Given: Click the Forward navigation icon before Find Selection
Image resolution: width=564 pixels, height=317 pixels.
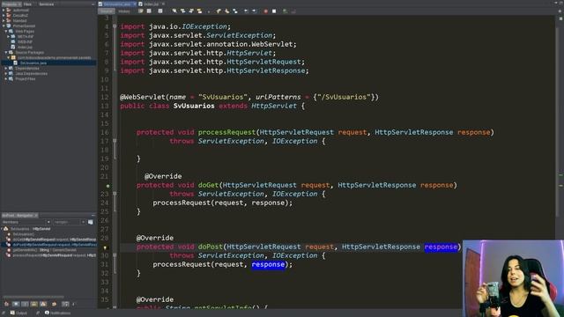Looking at the screenshot, I should pyautogui.click(x=160, y=11).
